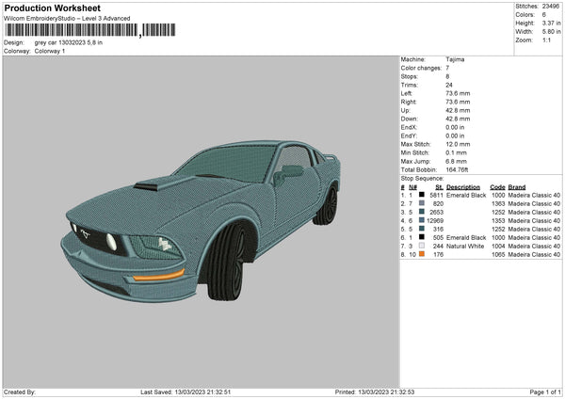The width and height of the screenshot is (565, 399).
Task: Click the blue swatch beside stitch count 12969
Action: coord(421,220)
